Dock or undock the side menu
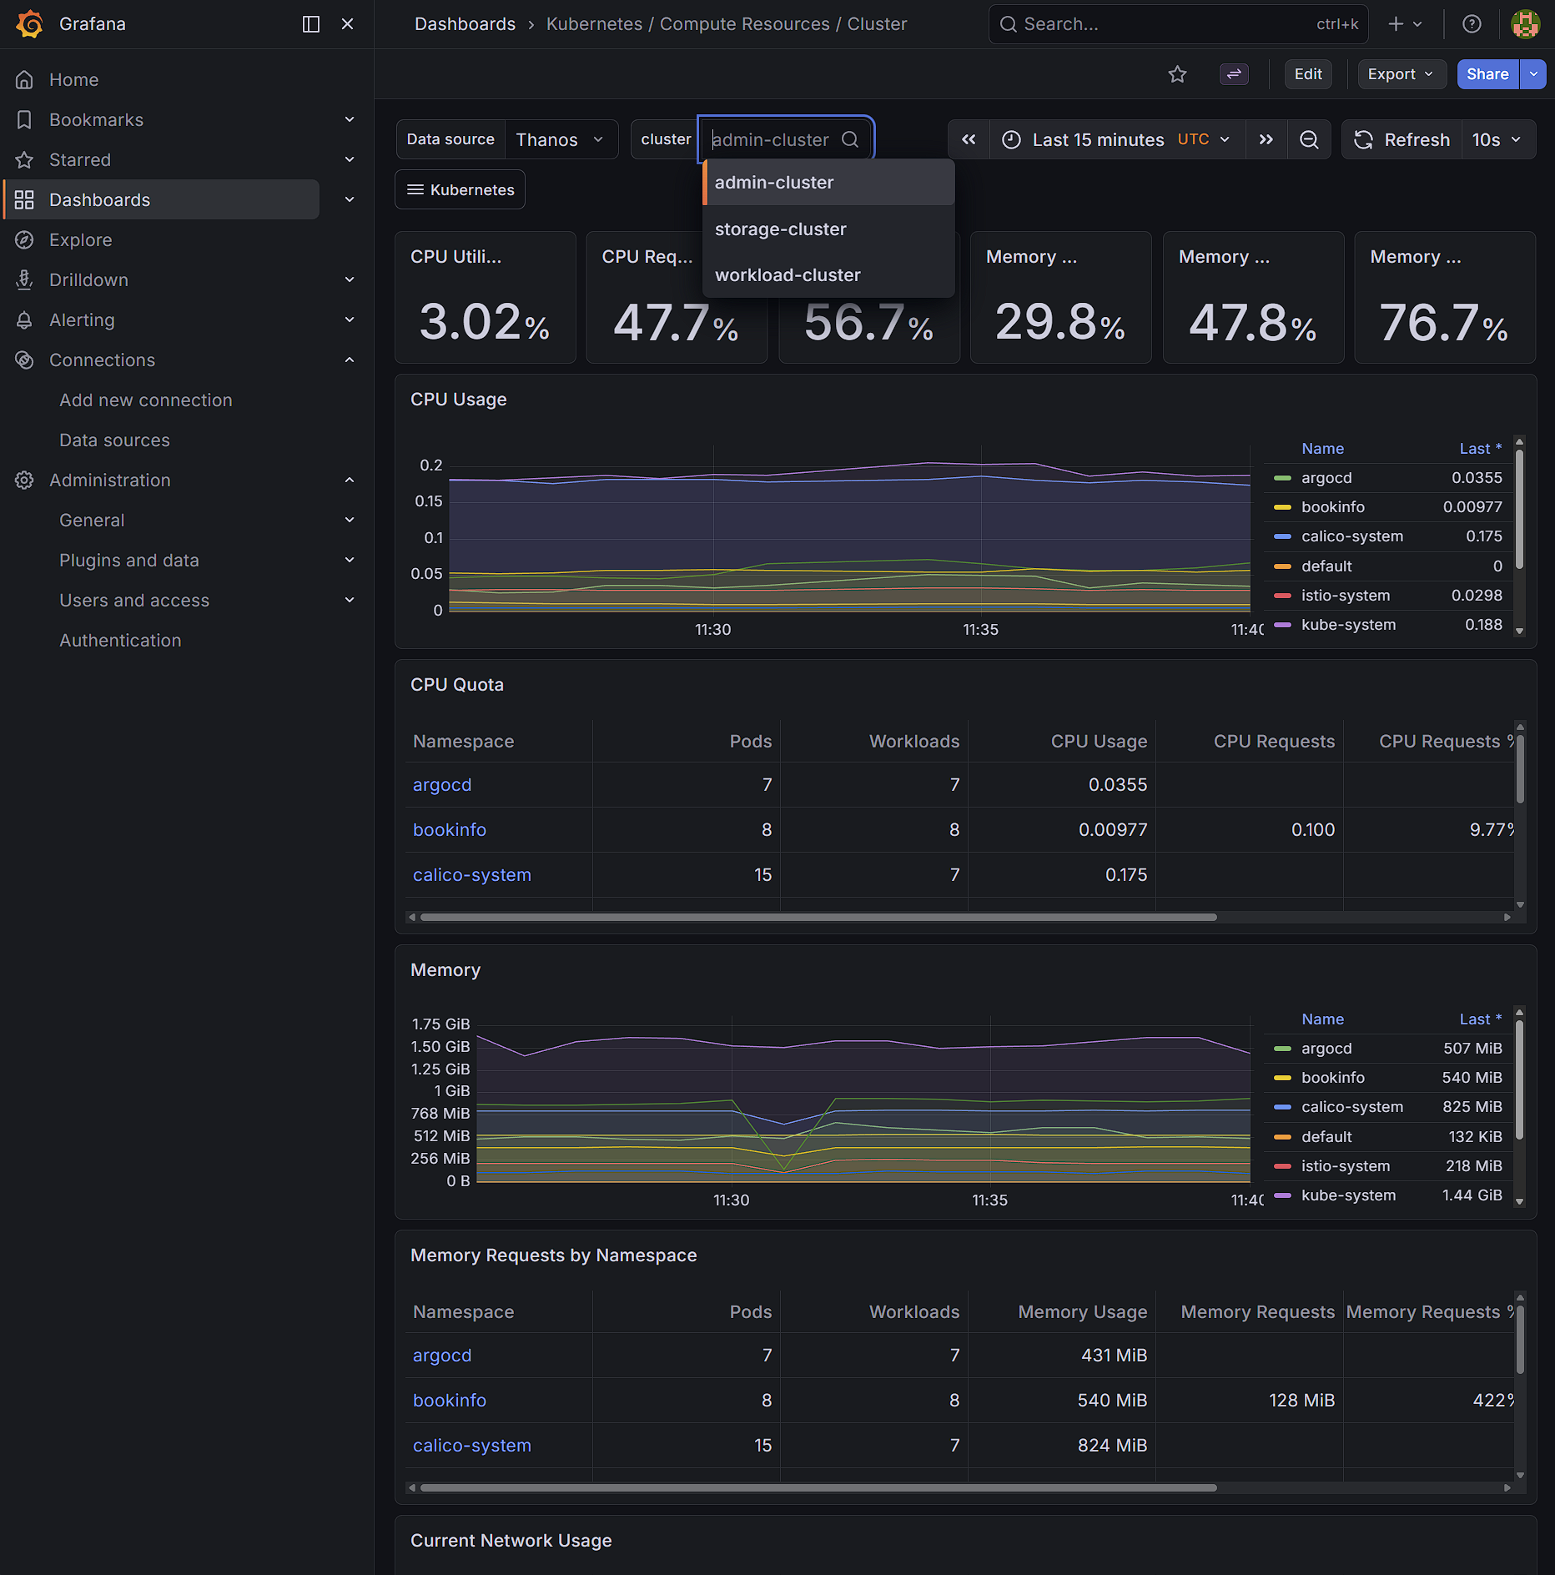The image size is (1555, 1575). tap(310, 24)
